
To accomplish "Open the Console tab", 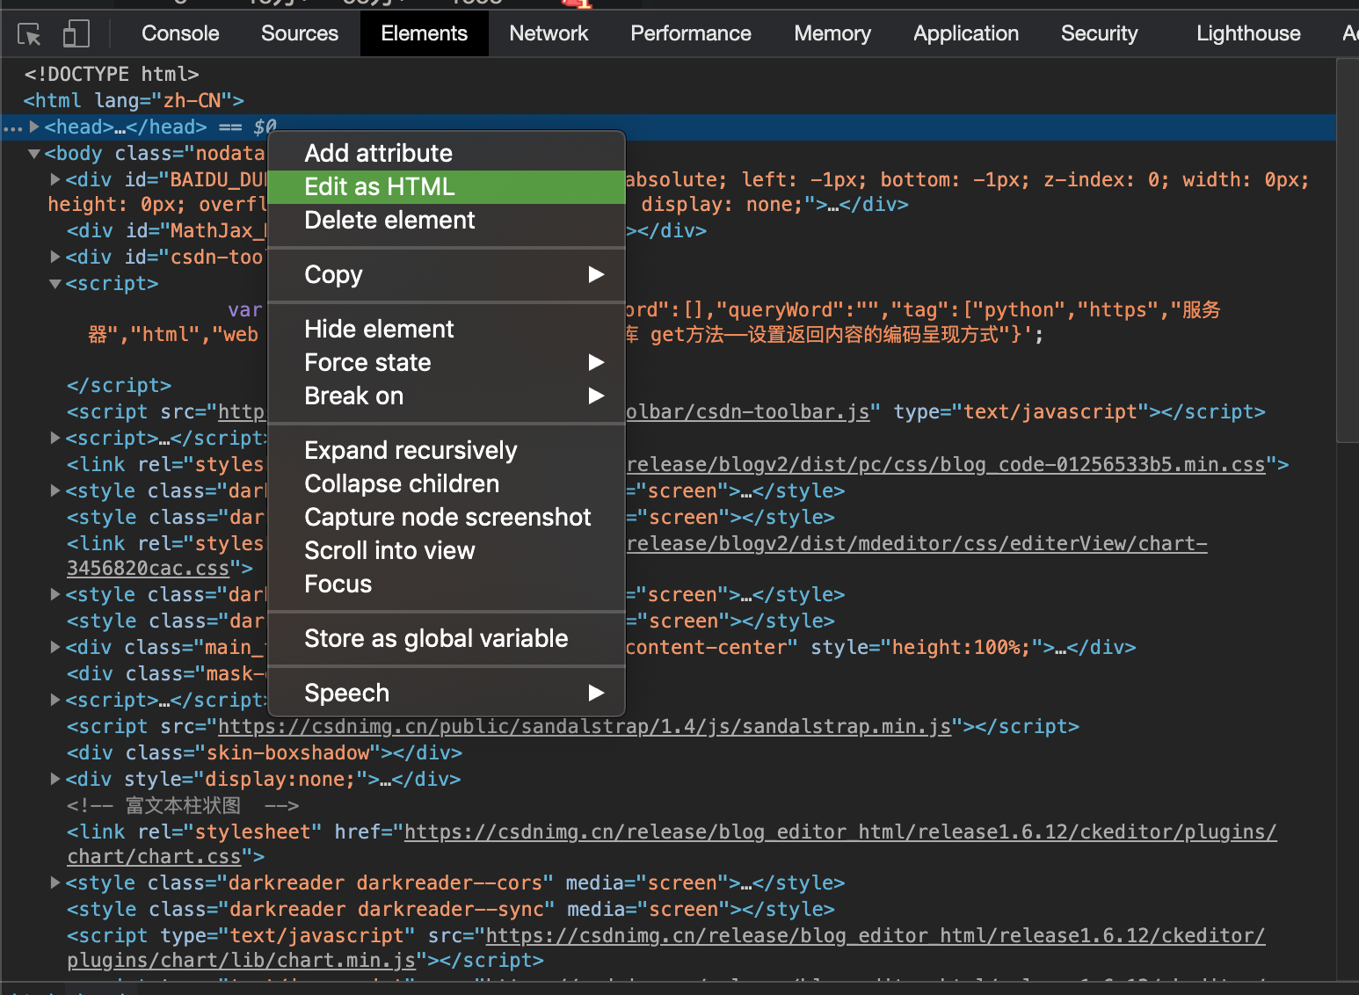I will 180,33.
